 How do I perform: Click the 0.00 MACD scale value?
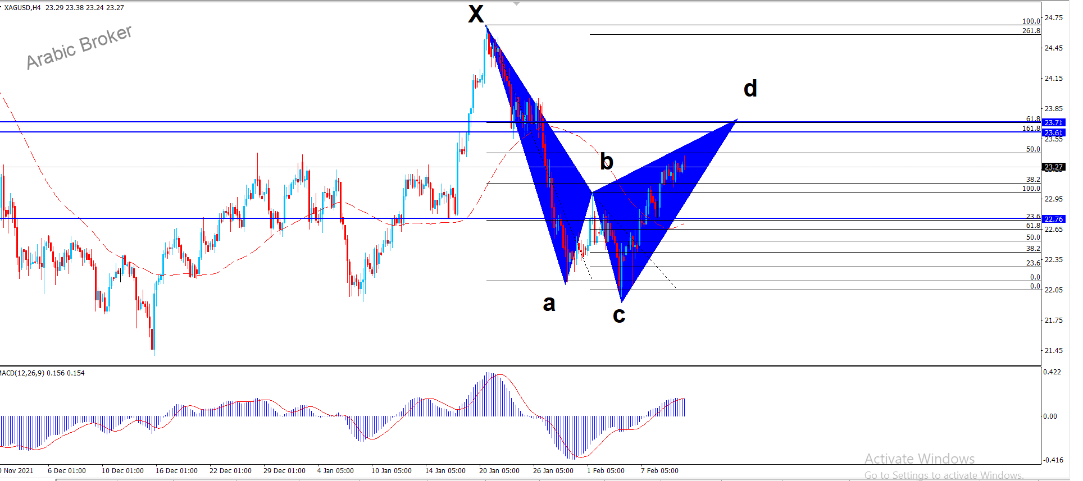tap(1050, 416)
